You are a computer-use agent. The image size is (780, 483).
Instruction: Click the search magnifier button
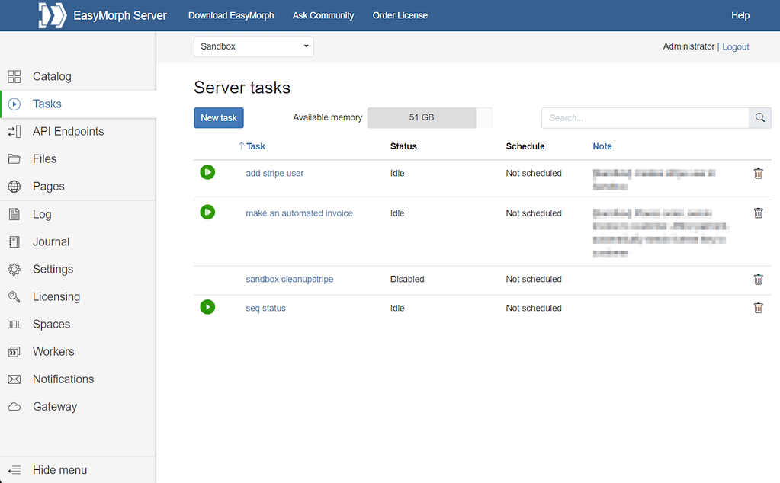tap(760, 118)
